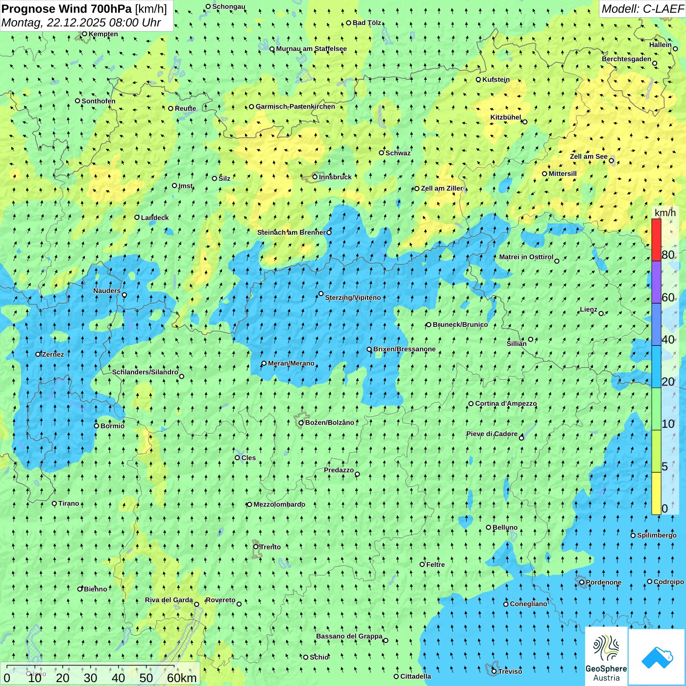The height and width of the screenshot is (686, 686).
Task: Select the 'Prognose Wind 700hPa [km/h]' title
Action: [84, 9]
